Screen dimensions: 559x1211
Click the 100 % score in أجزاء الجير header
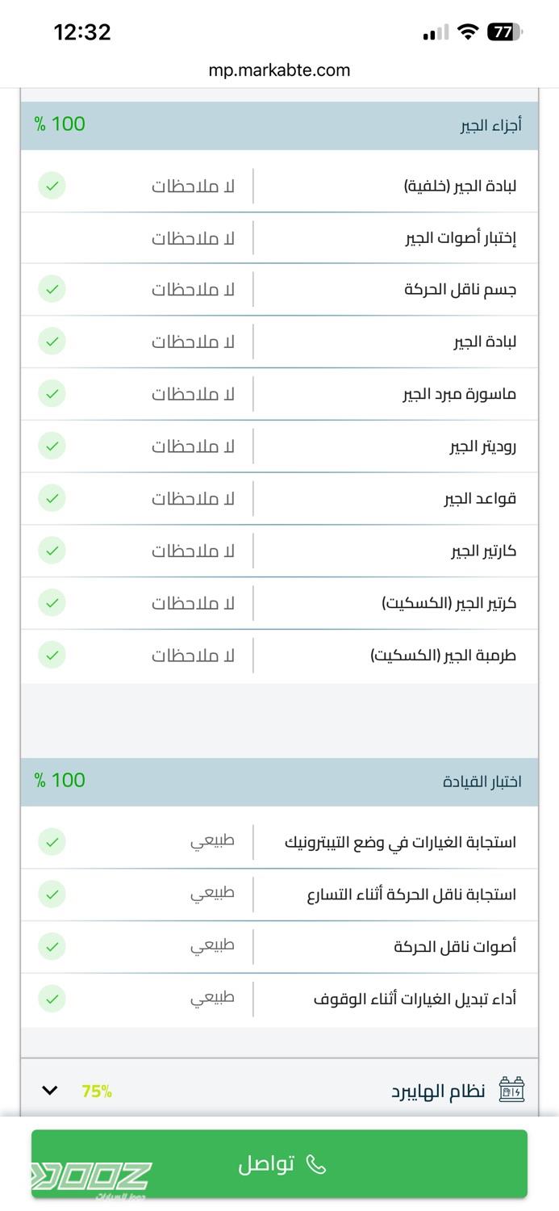tap(60, 124)
